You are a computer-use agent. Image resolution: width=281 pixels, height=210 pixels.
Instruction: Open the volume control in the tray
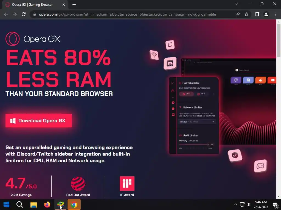(249, 205)
